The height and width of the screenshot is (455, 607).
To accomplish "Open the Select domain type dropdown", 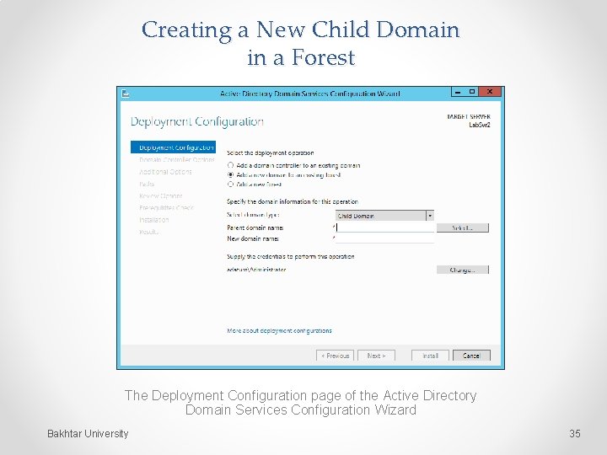I will pos(384,216).
